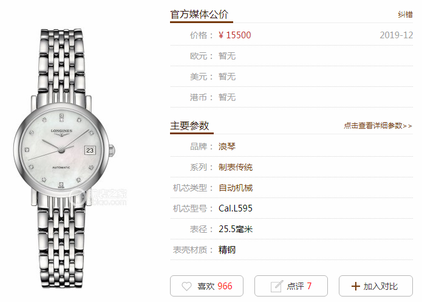Screen dimensions: 422x302
Task: Open the 点评 7 reviews button
Action: (x=291, y=286)
